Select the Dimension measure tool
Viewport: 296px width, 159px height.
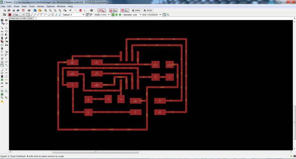click(x=2, y=86)
